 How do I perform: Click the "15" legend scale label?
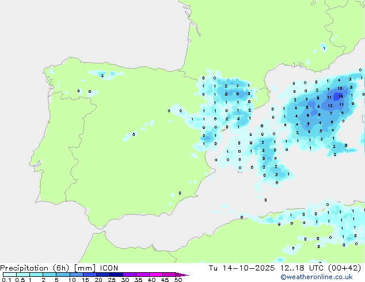click(85, 280)
